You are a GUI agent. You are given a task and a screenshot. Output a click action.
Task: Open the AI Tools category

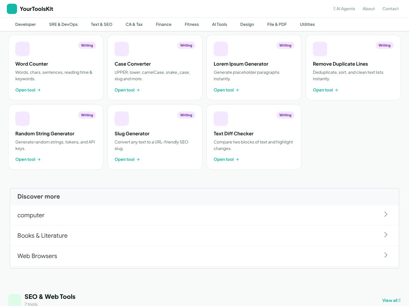[219, 24]
